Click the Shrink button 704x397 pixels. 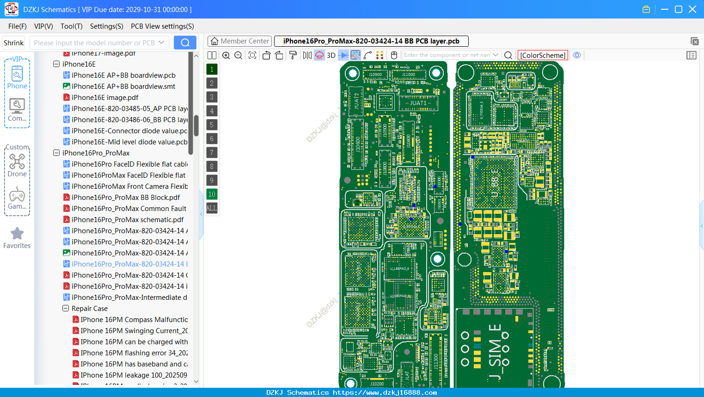pos(14,43)
